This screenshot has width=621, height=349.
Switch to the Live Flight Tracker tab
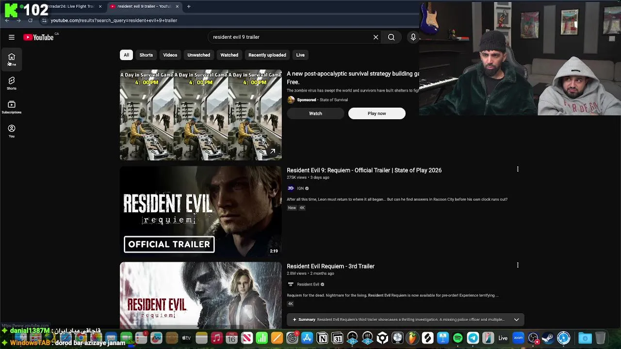point(70,6)
